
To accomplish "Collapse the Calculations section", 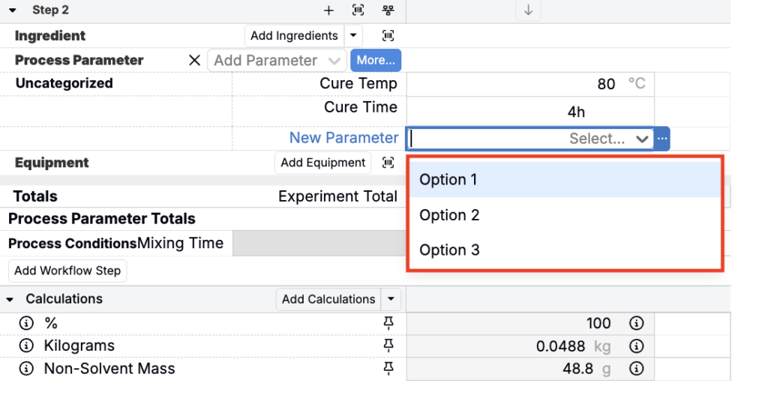I will tap(10, 299).
